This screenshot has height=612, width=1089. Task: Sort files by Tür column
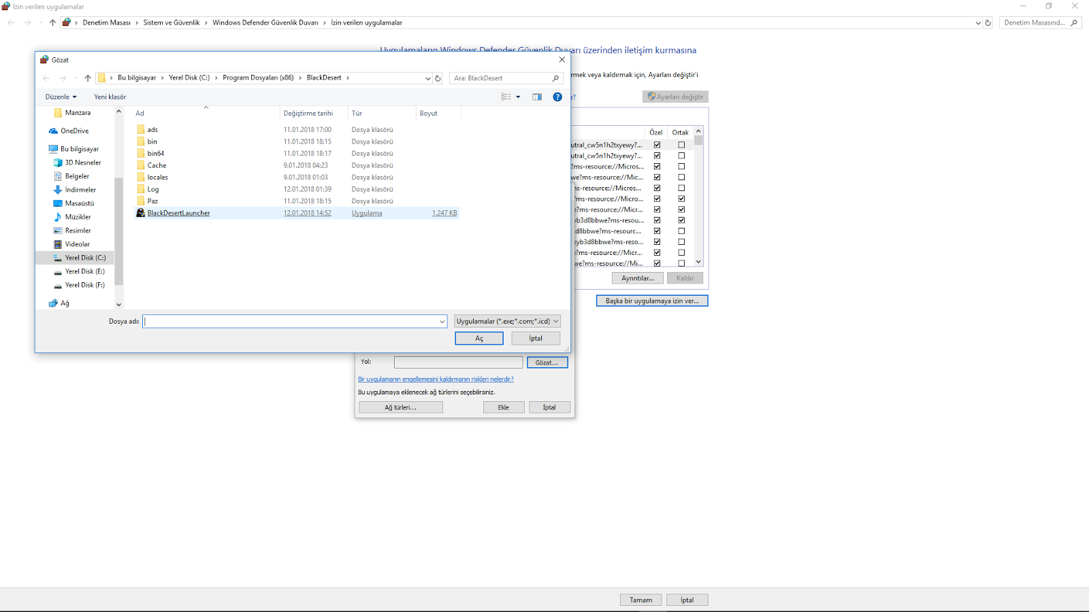click(382, 114)
